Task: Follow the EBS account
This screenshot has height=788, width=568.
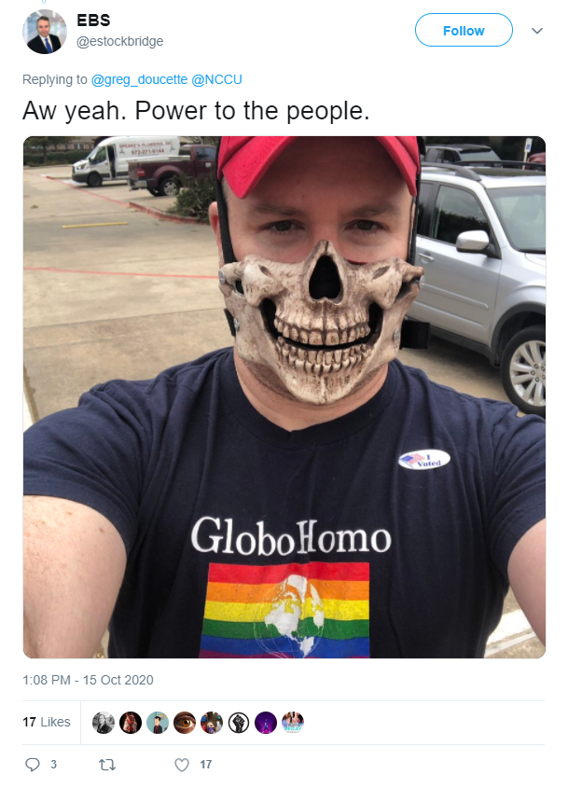Action: [x=464, y=30]
